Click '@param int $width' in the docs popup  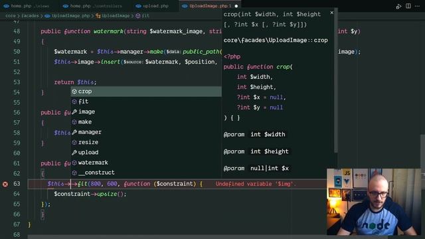tap(254, 134)
